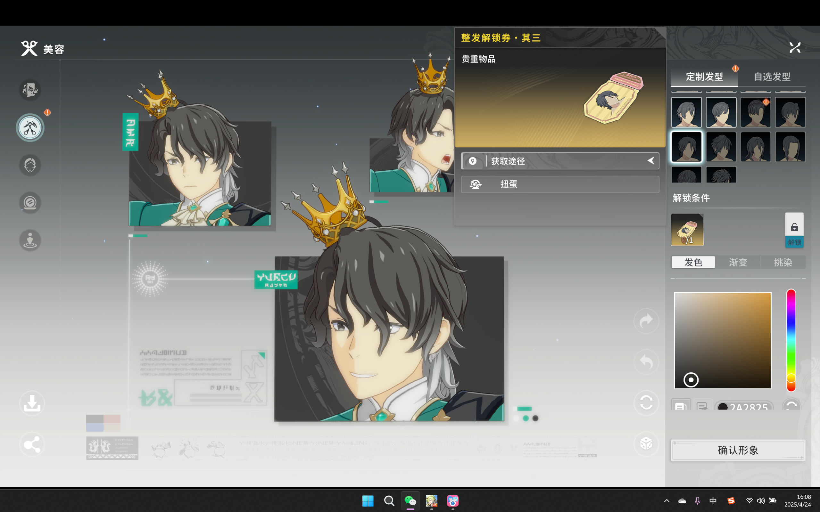This screenshot has height=512, width=820.
Task: Open the face customization icon in left sidebar
Action: click(x=30, y=165)
